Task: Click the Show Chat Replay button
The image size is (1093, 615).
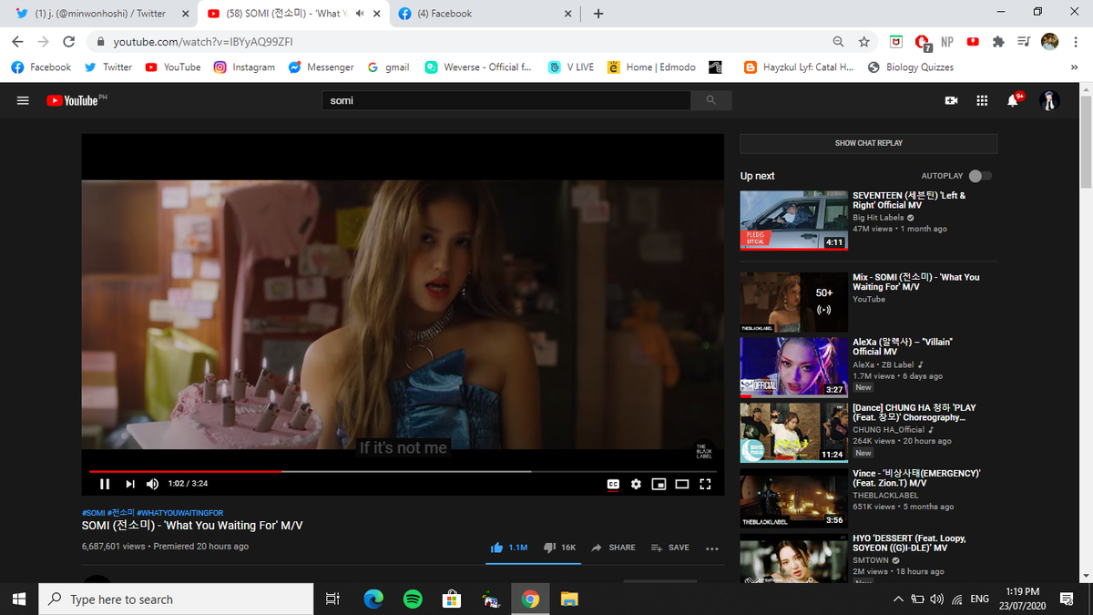Action: (x=869, y=143)
